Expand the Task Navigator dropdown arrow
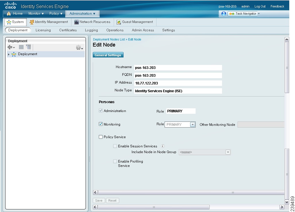295x212 pixels. (x=259, y=14)
